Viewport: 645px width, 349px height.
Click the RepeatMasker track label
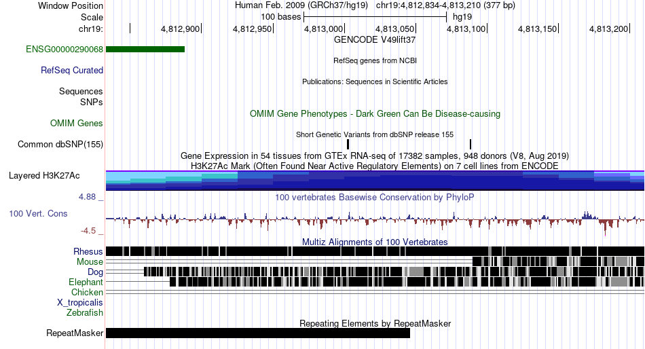click(x=75, y=333)
